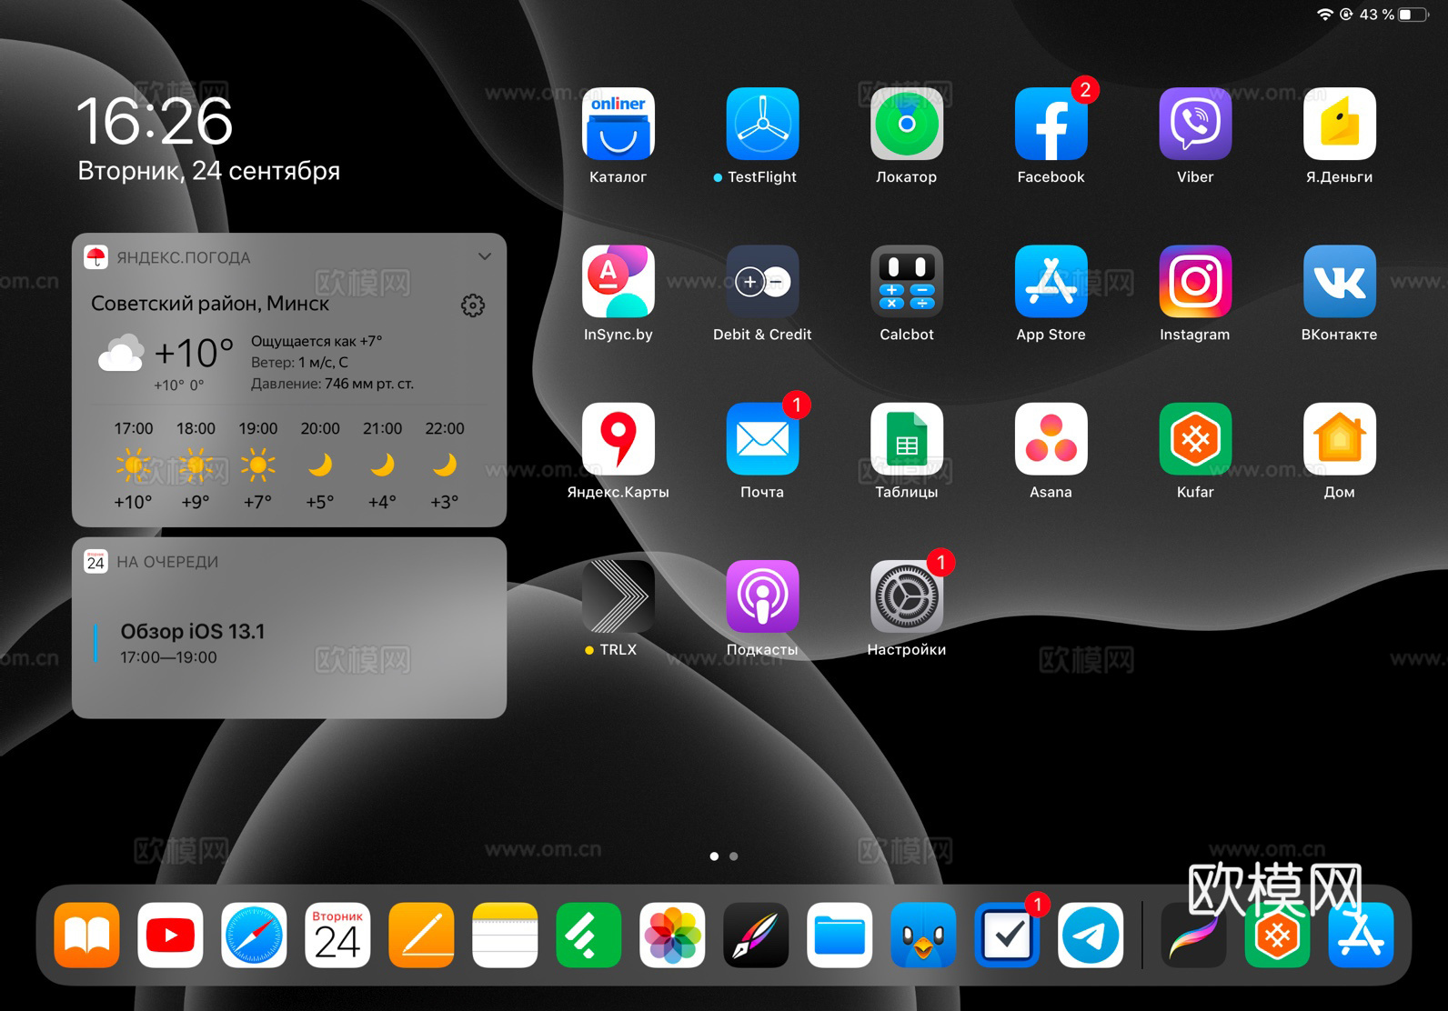The height and width of the screenshot is (1011, 1448).
Task: Tap the 22:00 hourly forecast entry
Action: (445, 465)
